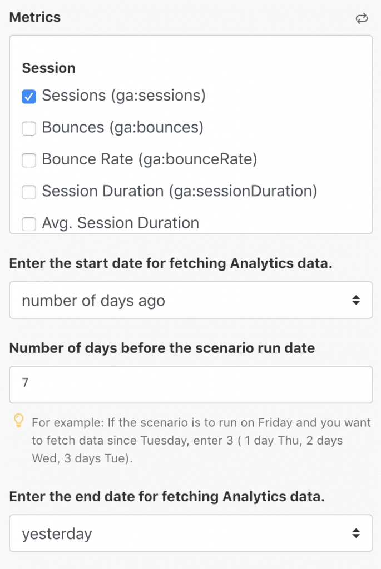
Task: Click the yellow lightbulb hint icon
Action: click(18, 421)
